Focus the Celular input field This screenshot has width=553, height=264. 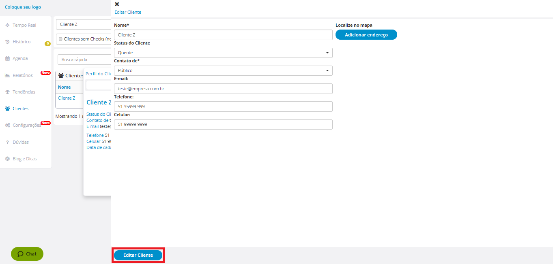tap(223, 124)
